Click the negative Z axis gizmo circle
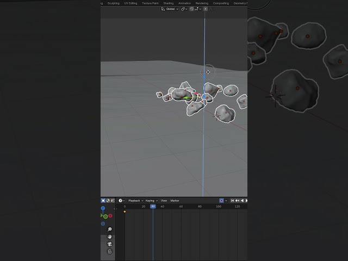 tap(103, 223)
